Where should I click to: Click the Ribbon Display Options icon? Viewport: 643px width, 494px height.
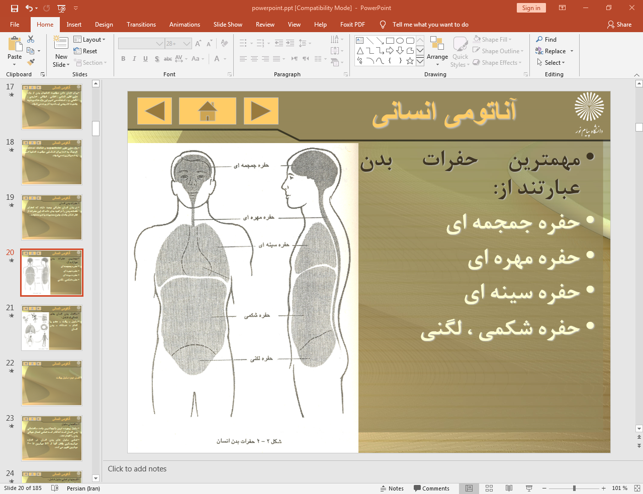(562, 8)
